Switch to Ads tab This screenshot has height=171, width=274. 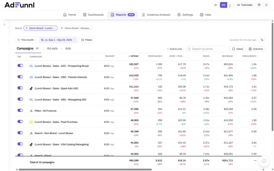68,49
